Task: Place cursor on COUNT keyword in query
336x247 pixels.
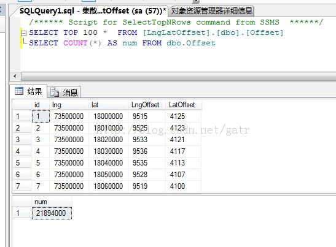Action: [75, 43]
